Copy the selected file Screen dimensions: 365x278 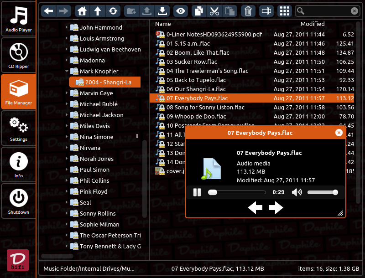[x=199, y=11]
